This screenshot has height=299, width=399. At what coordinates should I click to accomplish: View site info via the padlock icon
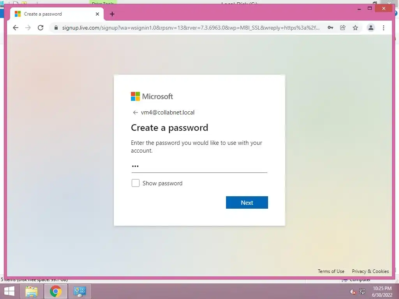(56, 28)
